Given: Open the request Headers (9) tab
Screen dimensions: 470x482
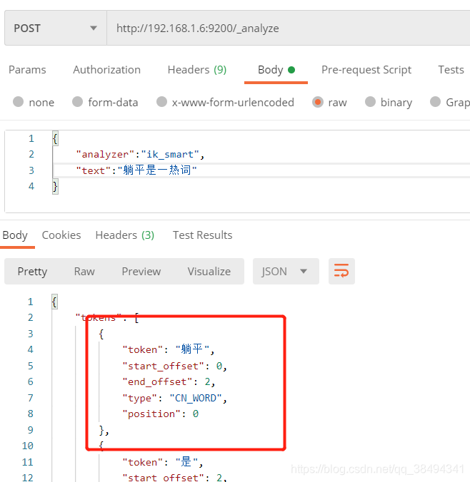Looking at the screenshot, I should coord(196,70).
